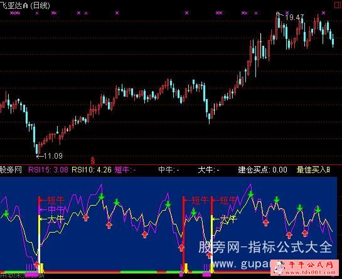The image size is (342, 279).
Task: Click the red panel layout icon at top right
Action: click(338, 5)
